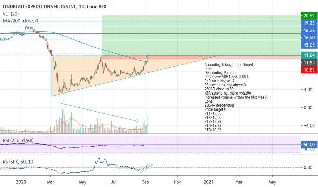Click the RSI 50.00 value label
This screenshot has width=318, height=187.
pyautogui.click(x=309, y=144)
